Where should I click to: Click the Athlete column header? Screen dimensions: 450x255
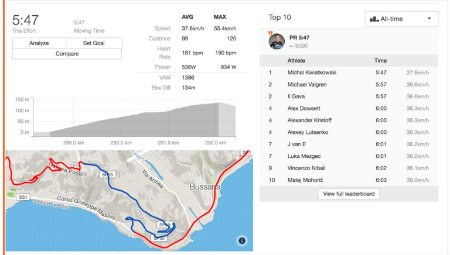click(x=296, y=60)
